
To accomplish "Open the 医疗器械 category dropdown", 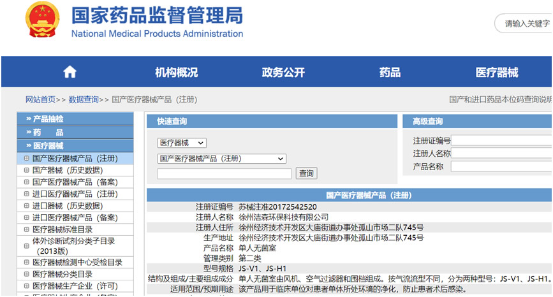I will 182,143.
